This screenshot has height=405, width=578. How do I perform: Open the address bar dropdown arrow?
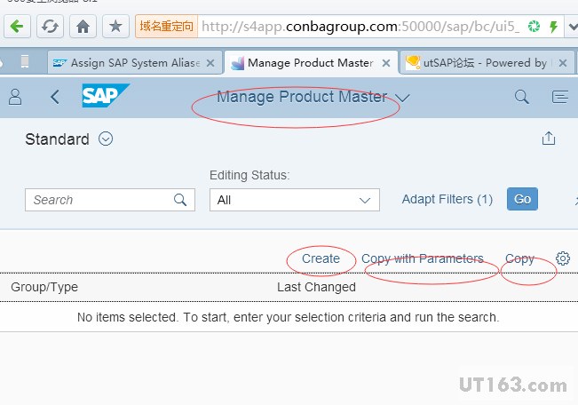573,27
